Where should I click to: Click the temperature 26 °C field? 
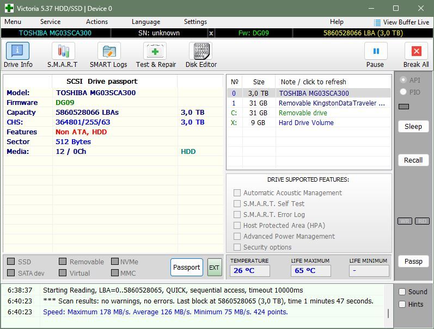pyautogui.click(x=249, y=271)
